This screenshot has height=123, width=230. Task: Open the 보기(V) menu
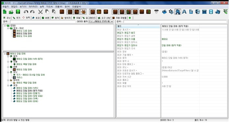(x=23, y=7)
